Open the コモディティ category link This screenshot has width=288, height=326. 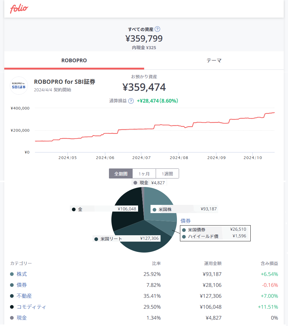tap(31, 307)
